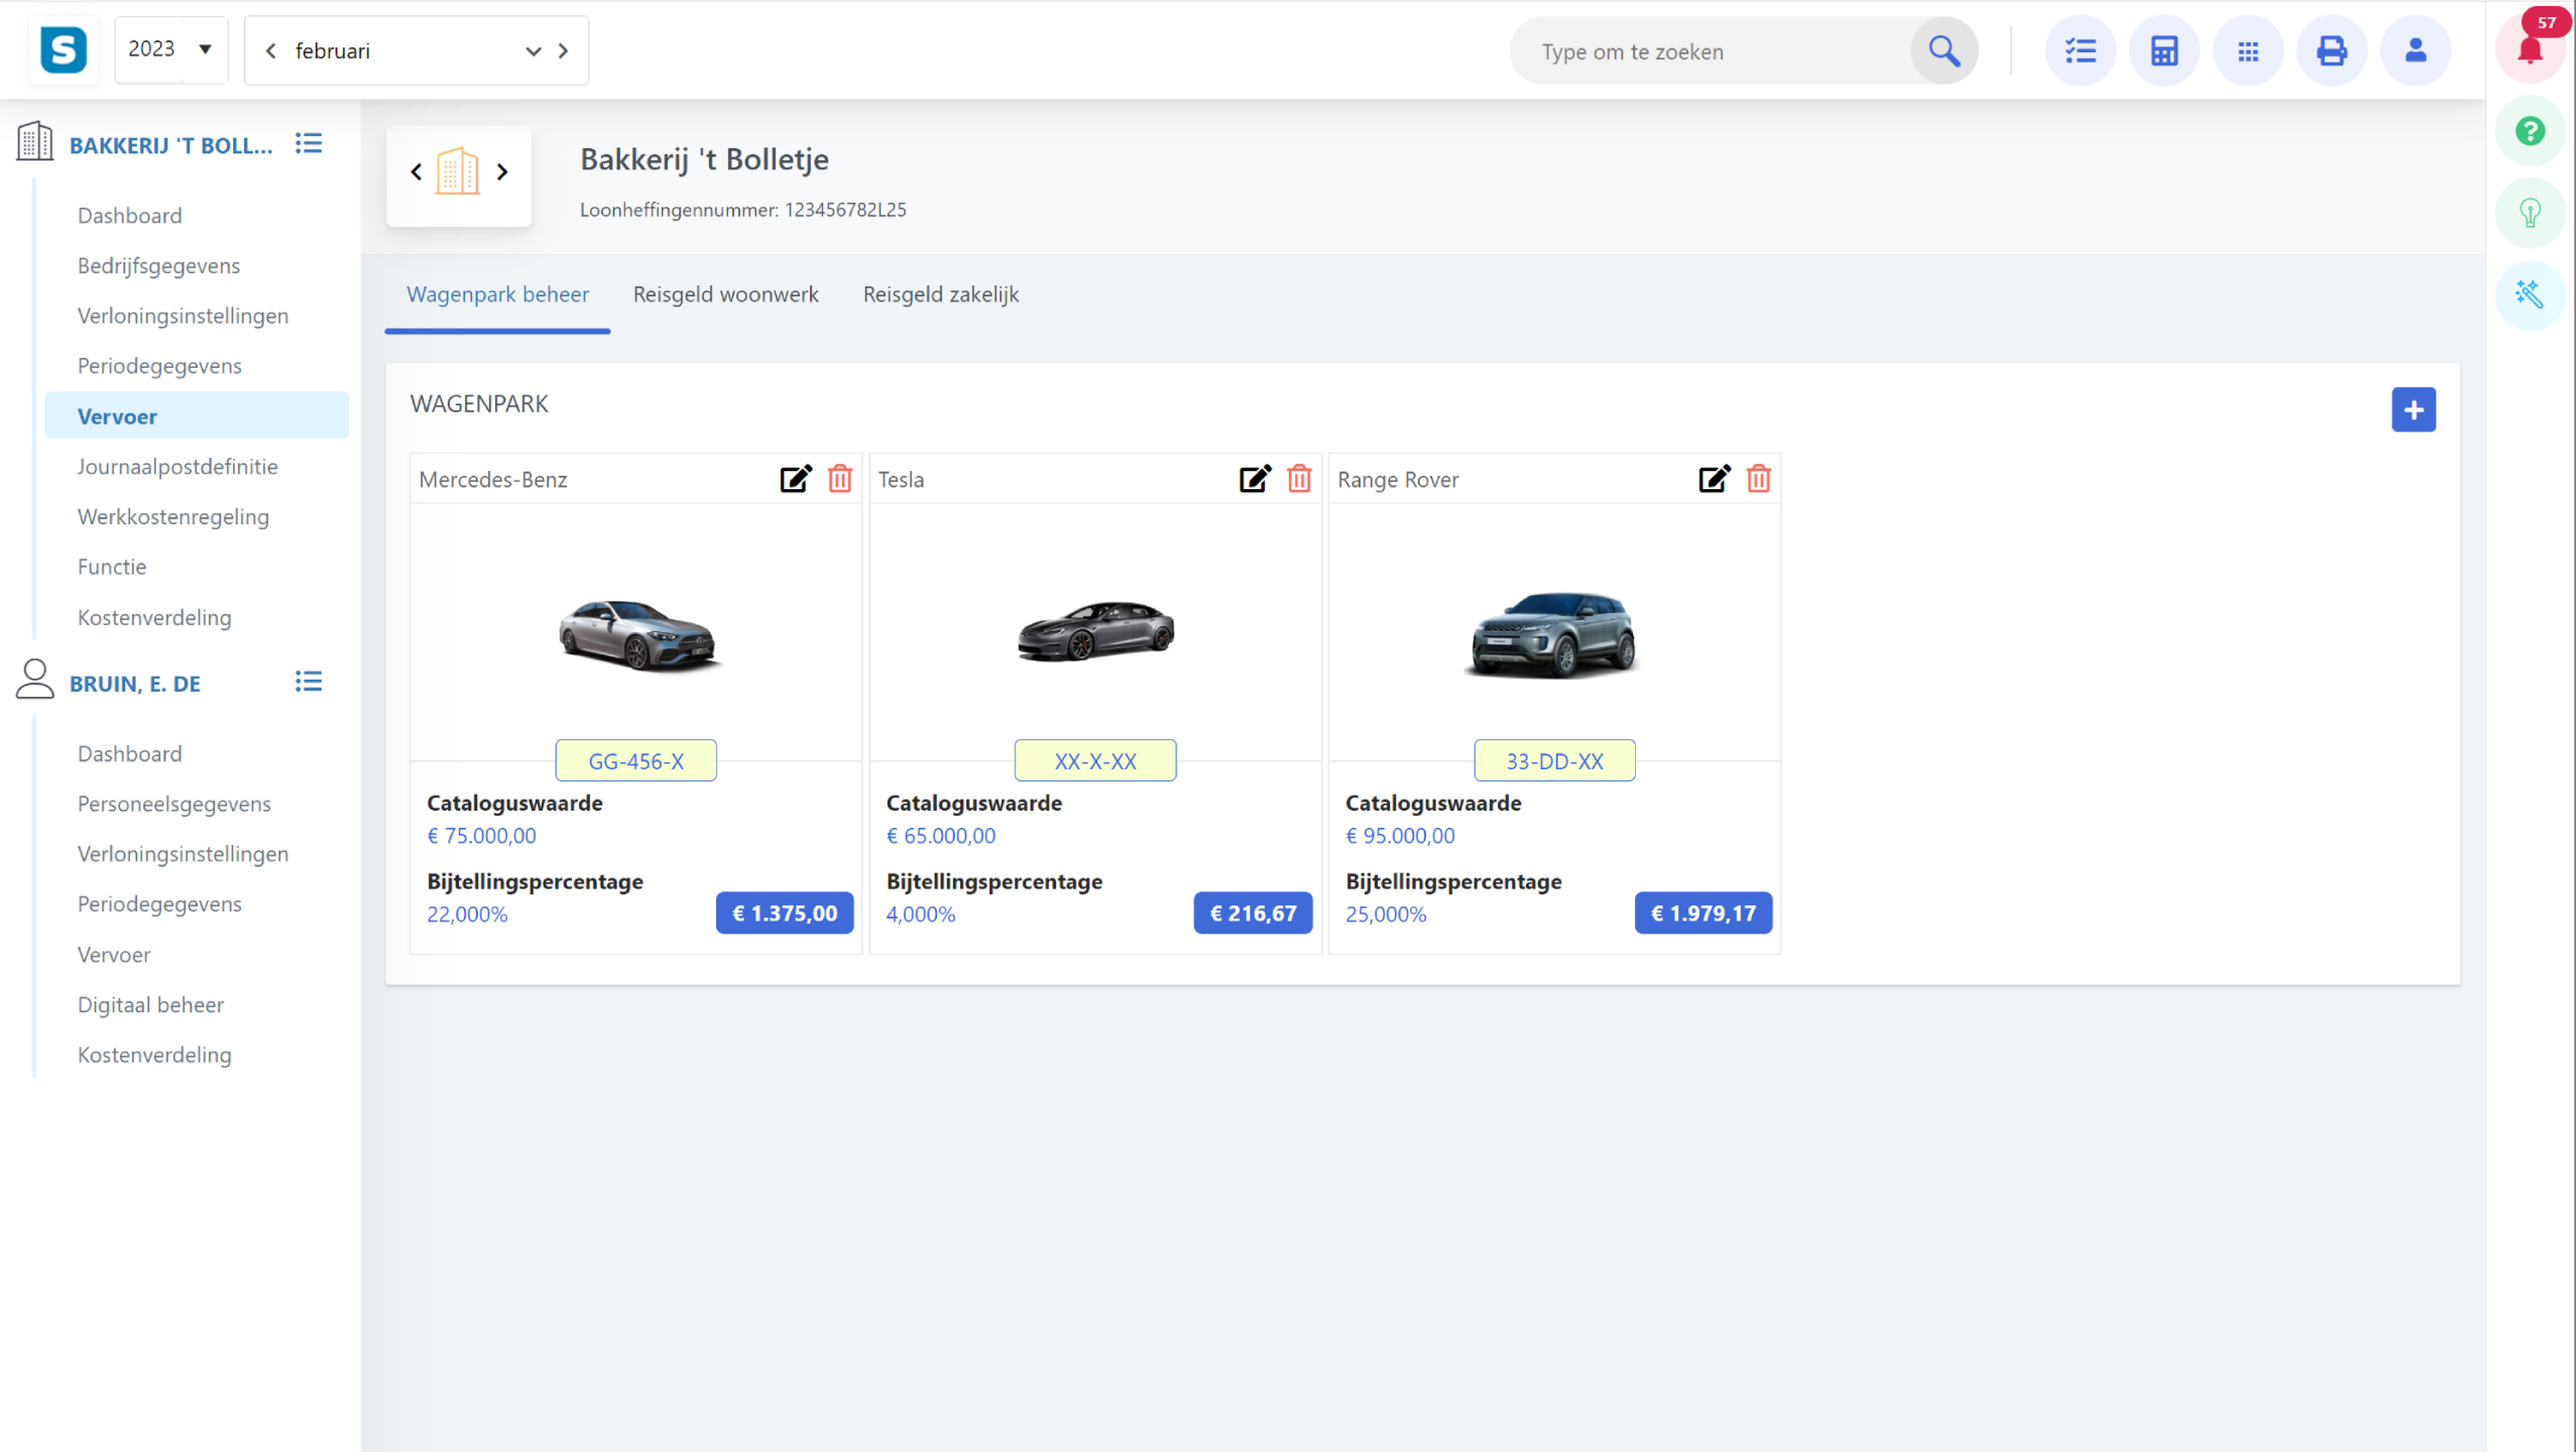Image resolution: width=2576 pixels, height=1452 pixels.
Task: Open the task checklist icon in header
Action: 2080,50
